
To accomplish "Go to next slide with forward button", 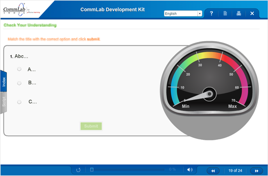I will click(257, 171).
